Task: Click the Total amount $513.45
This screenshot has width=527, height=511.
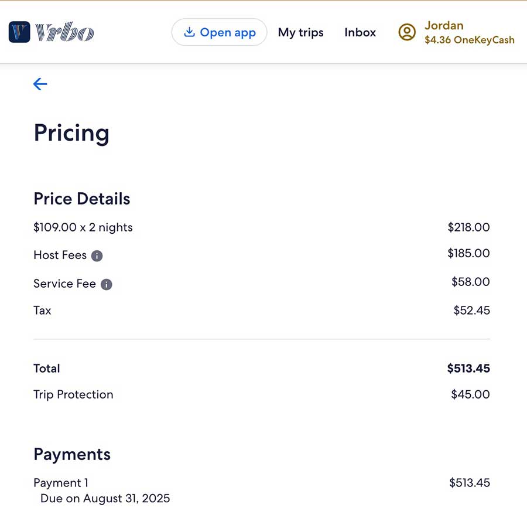Action: click(468, 369)
